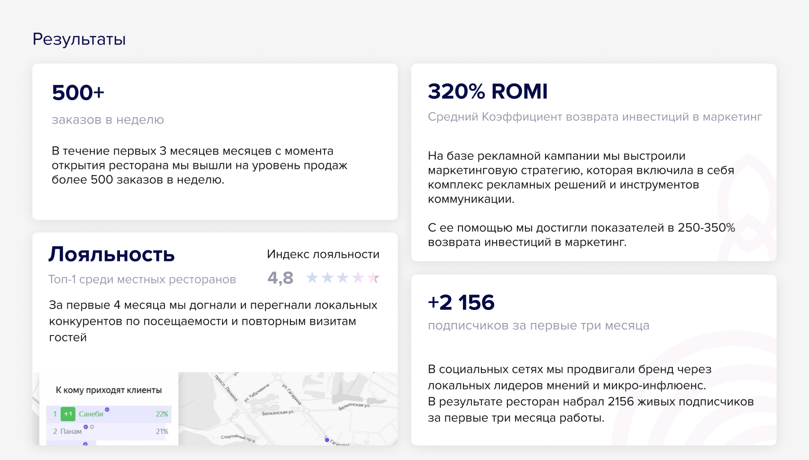This screenshot has width=809, height=460.
Task: Click the green rank-up badge beside Санеби
Action: (68, 414)
